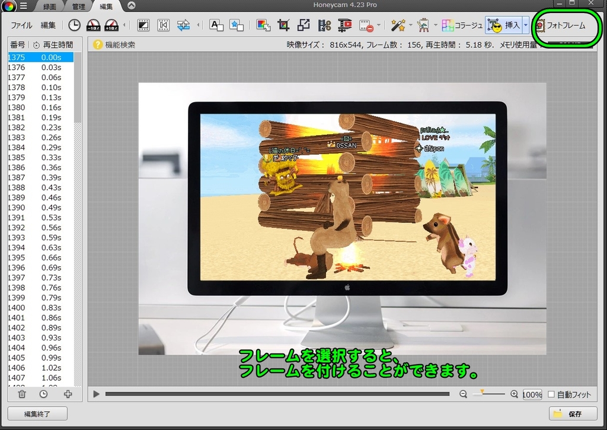Switch to the 録画 tab
This screenshot has width=607, height=430.
click(x=50, y=6)
